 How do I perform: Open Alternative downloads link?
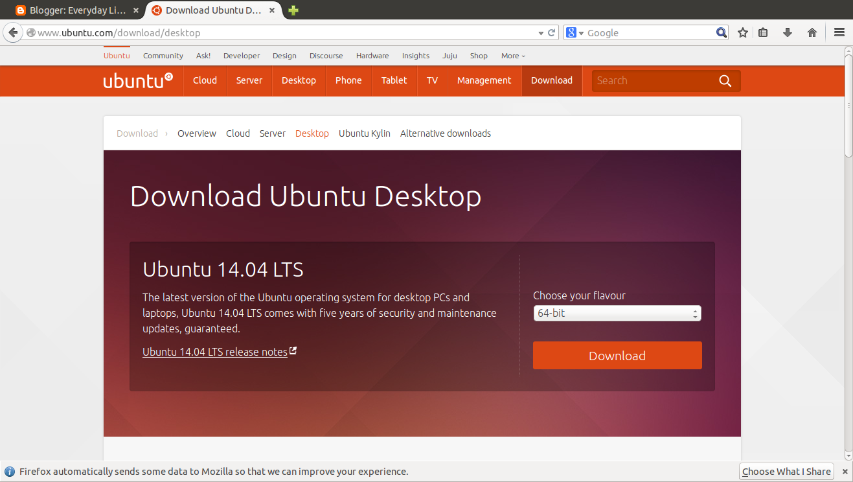446,133
